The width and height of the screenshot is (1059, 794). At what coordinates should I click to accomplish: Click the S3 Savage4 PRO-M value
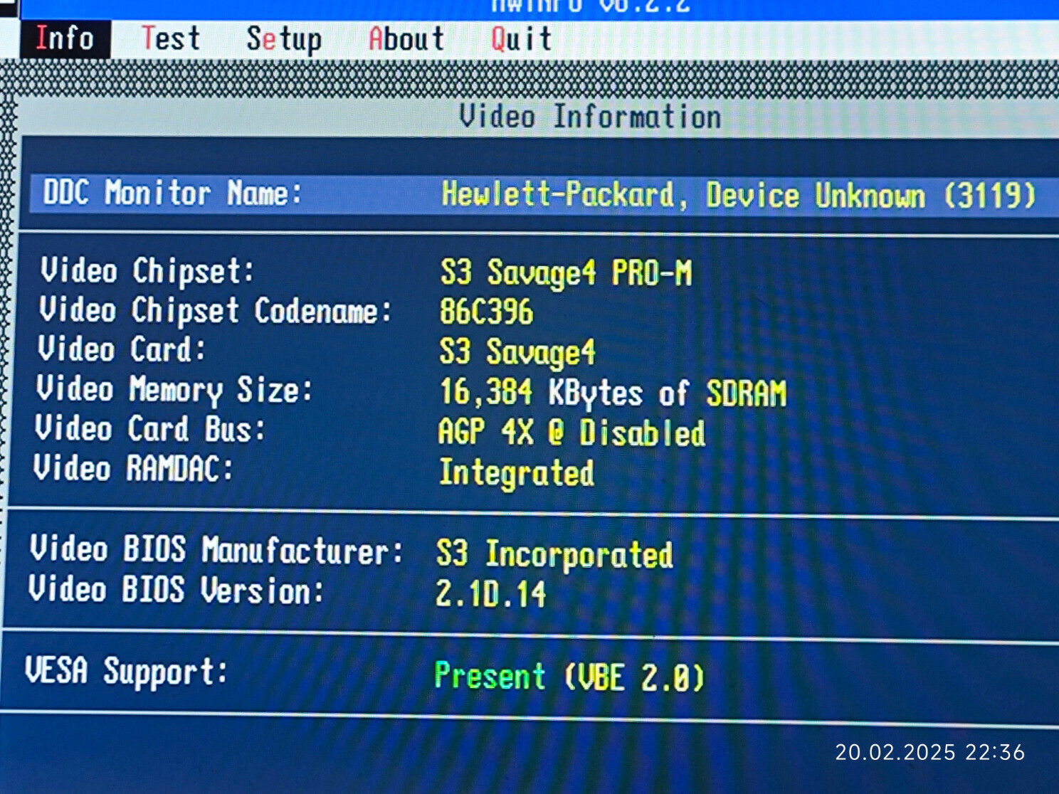pos(566,273)
